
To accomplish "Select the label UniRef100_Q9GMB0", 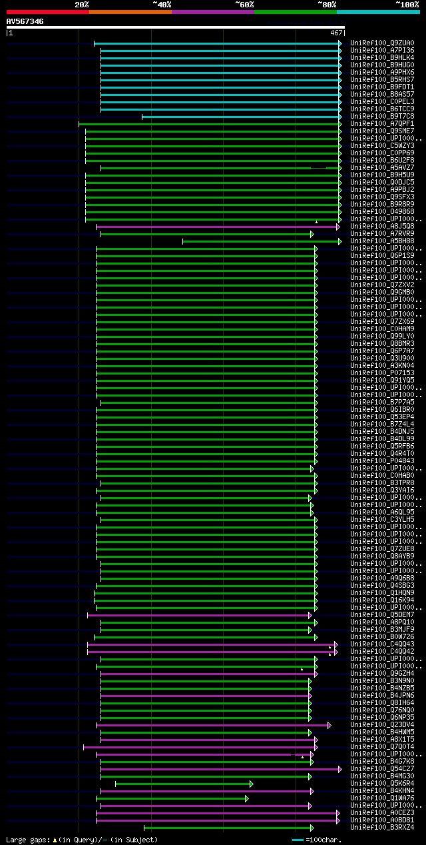I will click(x=382, y=293).
